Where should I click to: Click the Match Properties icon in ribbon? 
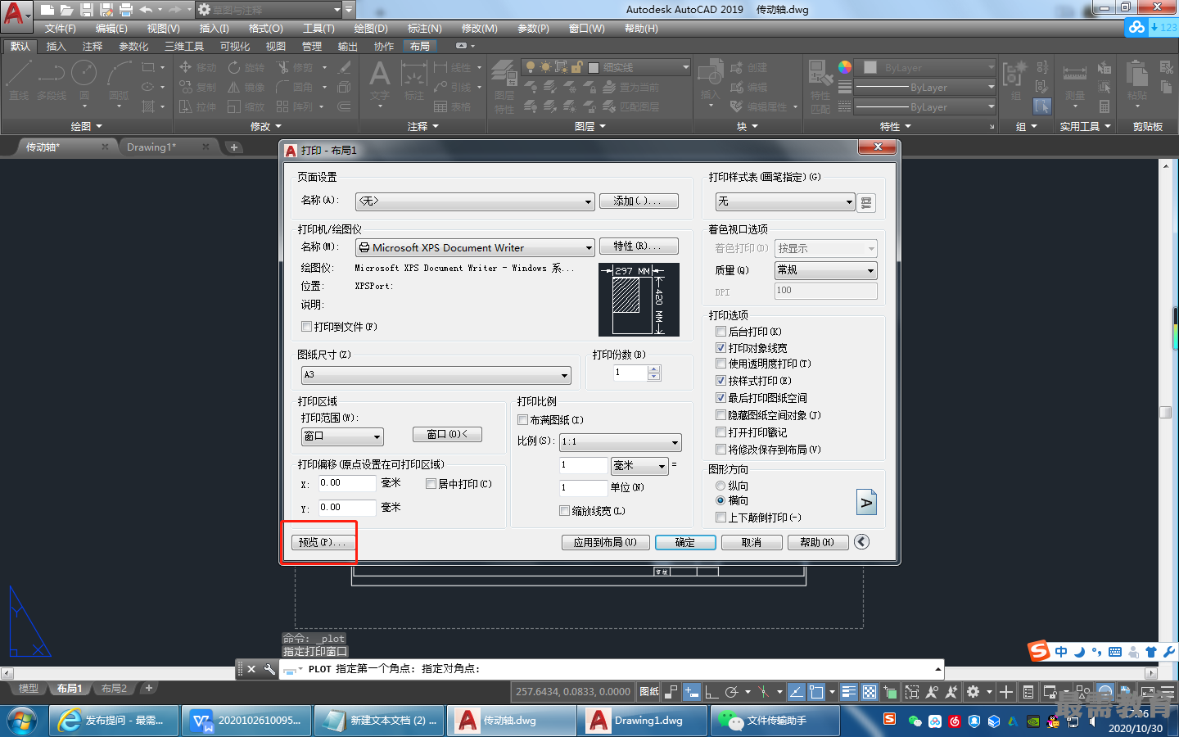pos(820,86)
